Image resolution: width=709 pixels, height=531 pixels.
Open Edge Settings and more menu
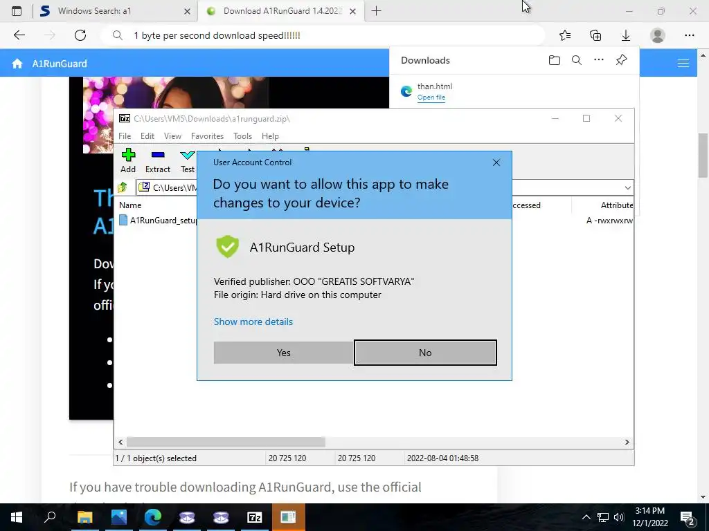pos(689,35)
